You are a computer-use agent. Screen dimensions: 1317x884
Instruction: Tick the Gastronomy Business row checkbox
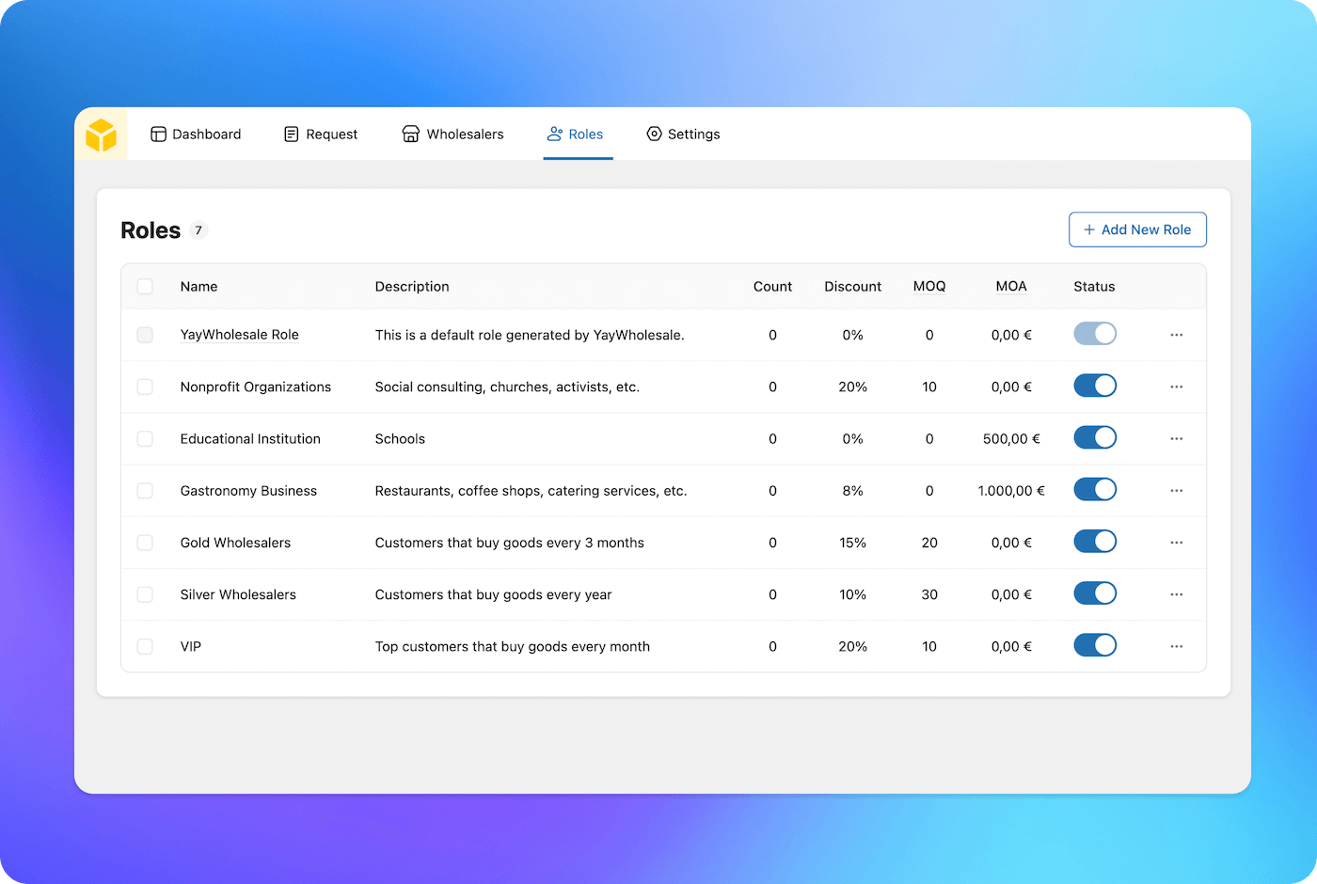point(145,491)
